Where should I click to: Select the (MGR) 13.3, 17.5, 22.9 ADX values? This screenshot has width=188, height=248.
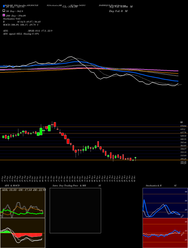coord(40,31)
